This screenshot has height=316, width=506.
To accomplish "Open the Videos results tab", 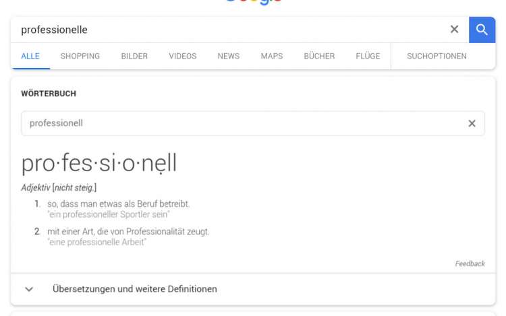I will [x=183, y=56].
